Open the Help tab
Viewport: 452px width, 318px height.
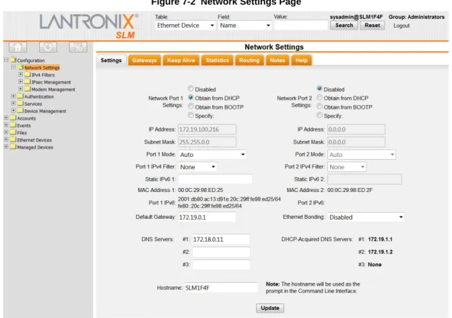(302, 60)
